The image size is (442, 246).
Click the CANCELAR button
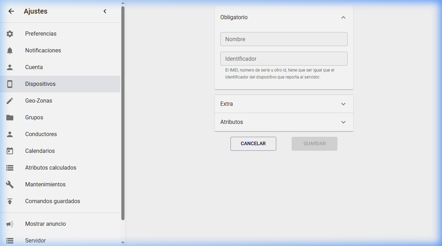253,144
